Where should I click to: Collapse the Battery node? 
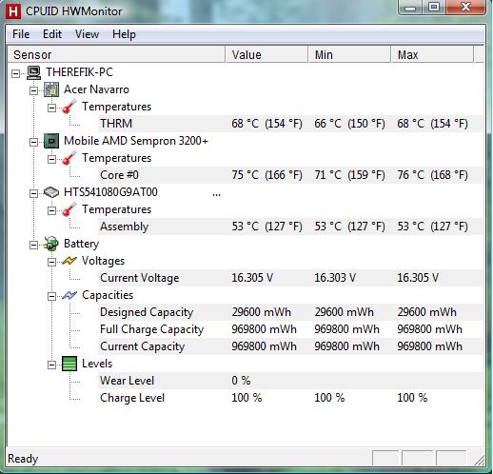click(33, 246)
